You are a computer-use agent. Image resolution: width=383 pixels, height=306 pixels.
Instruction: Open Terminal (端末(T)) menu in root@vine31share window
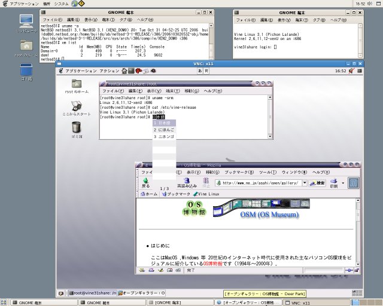tap(173, 91)
